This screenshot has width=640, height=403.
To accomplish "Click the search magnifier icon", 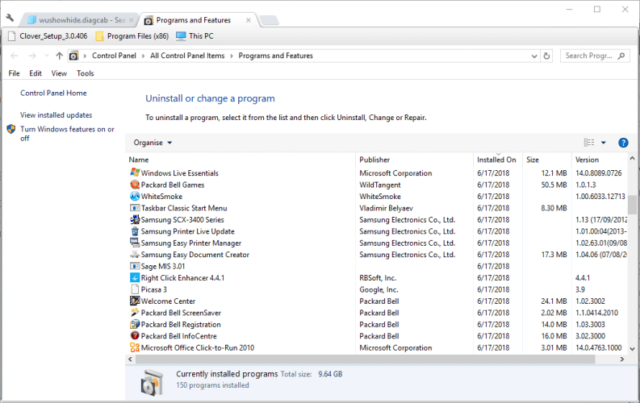I will (x=621, y=56).
